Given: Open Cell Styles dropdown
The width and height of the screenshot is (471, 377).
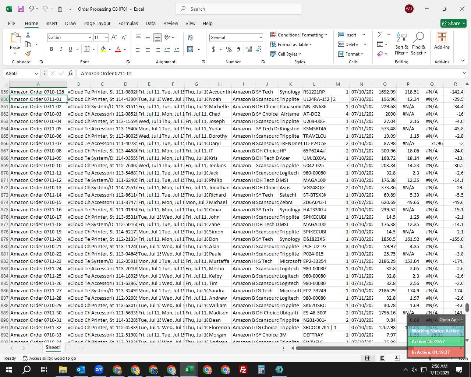Looking at the screenshot, I should [x=286, y=54].
